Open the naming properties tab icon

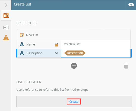6,27
